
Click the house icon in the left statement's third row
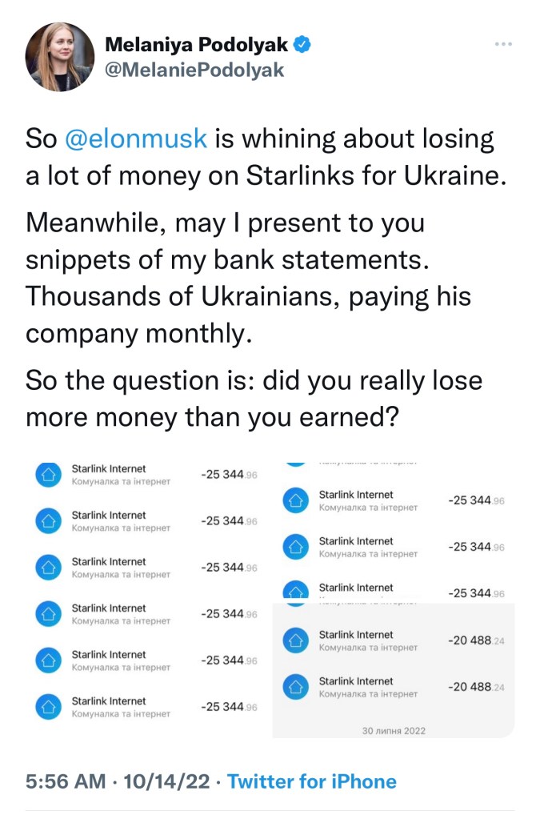(x=48, y=568)
